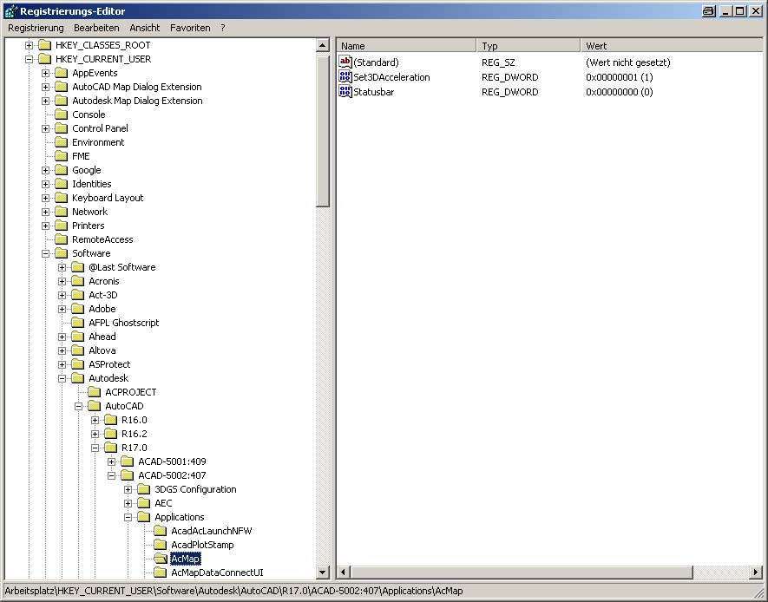
Task: Select the @Last Software key
Action: 122,268
